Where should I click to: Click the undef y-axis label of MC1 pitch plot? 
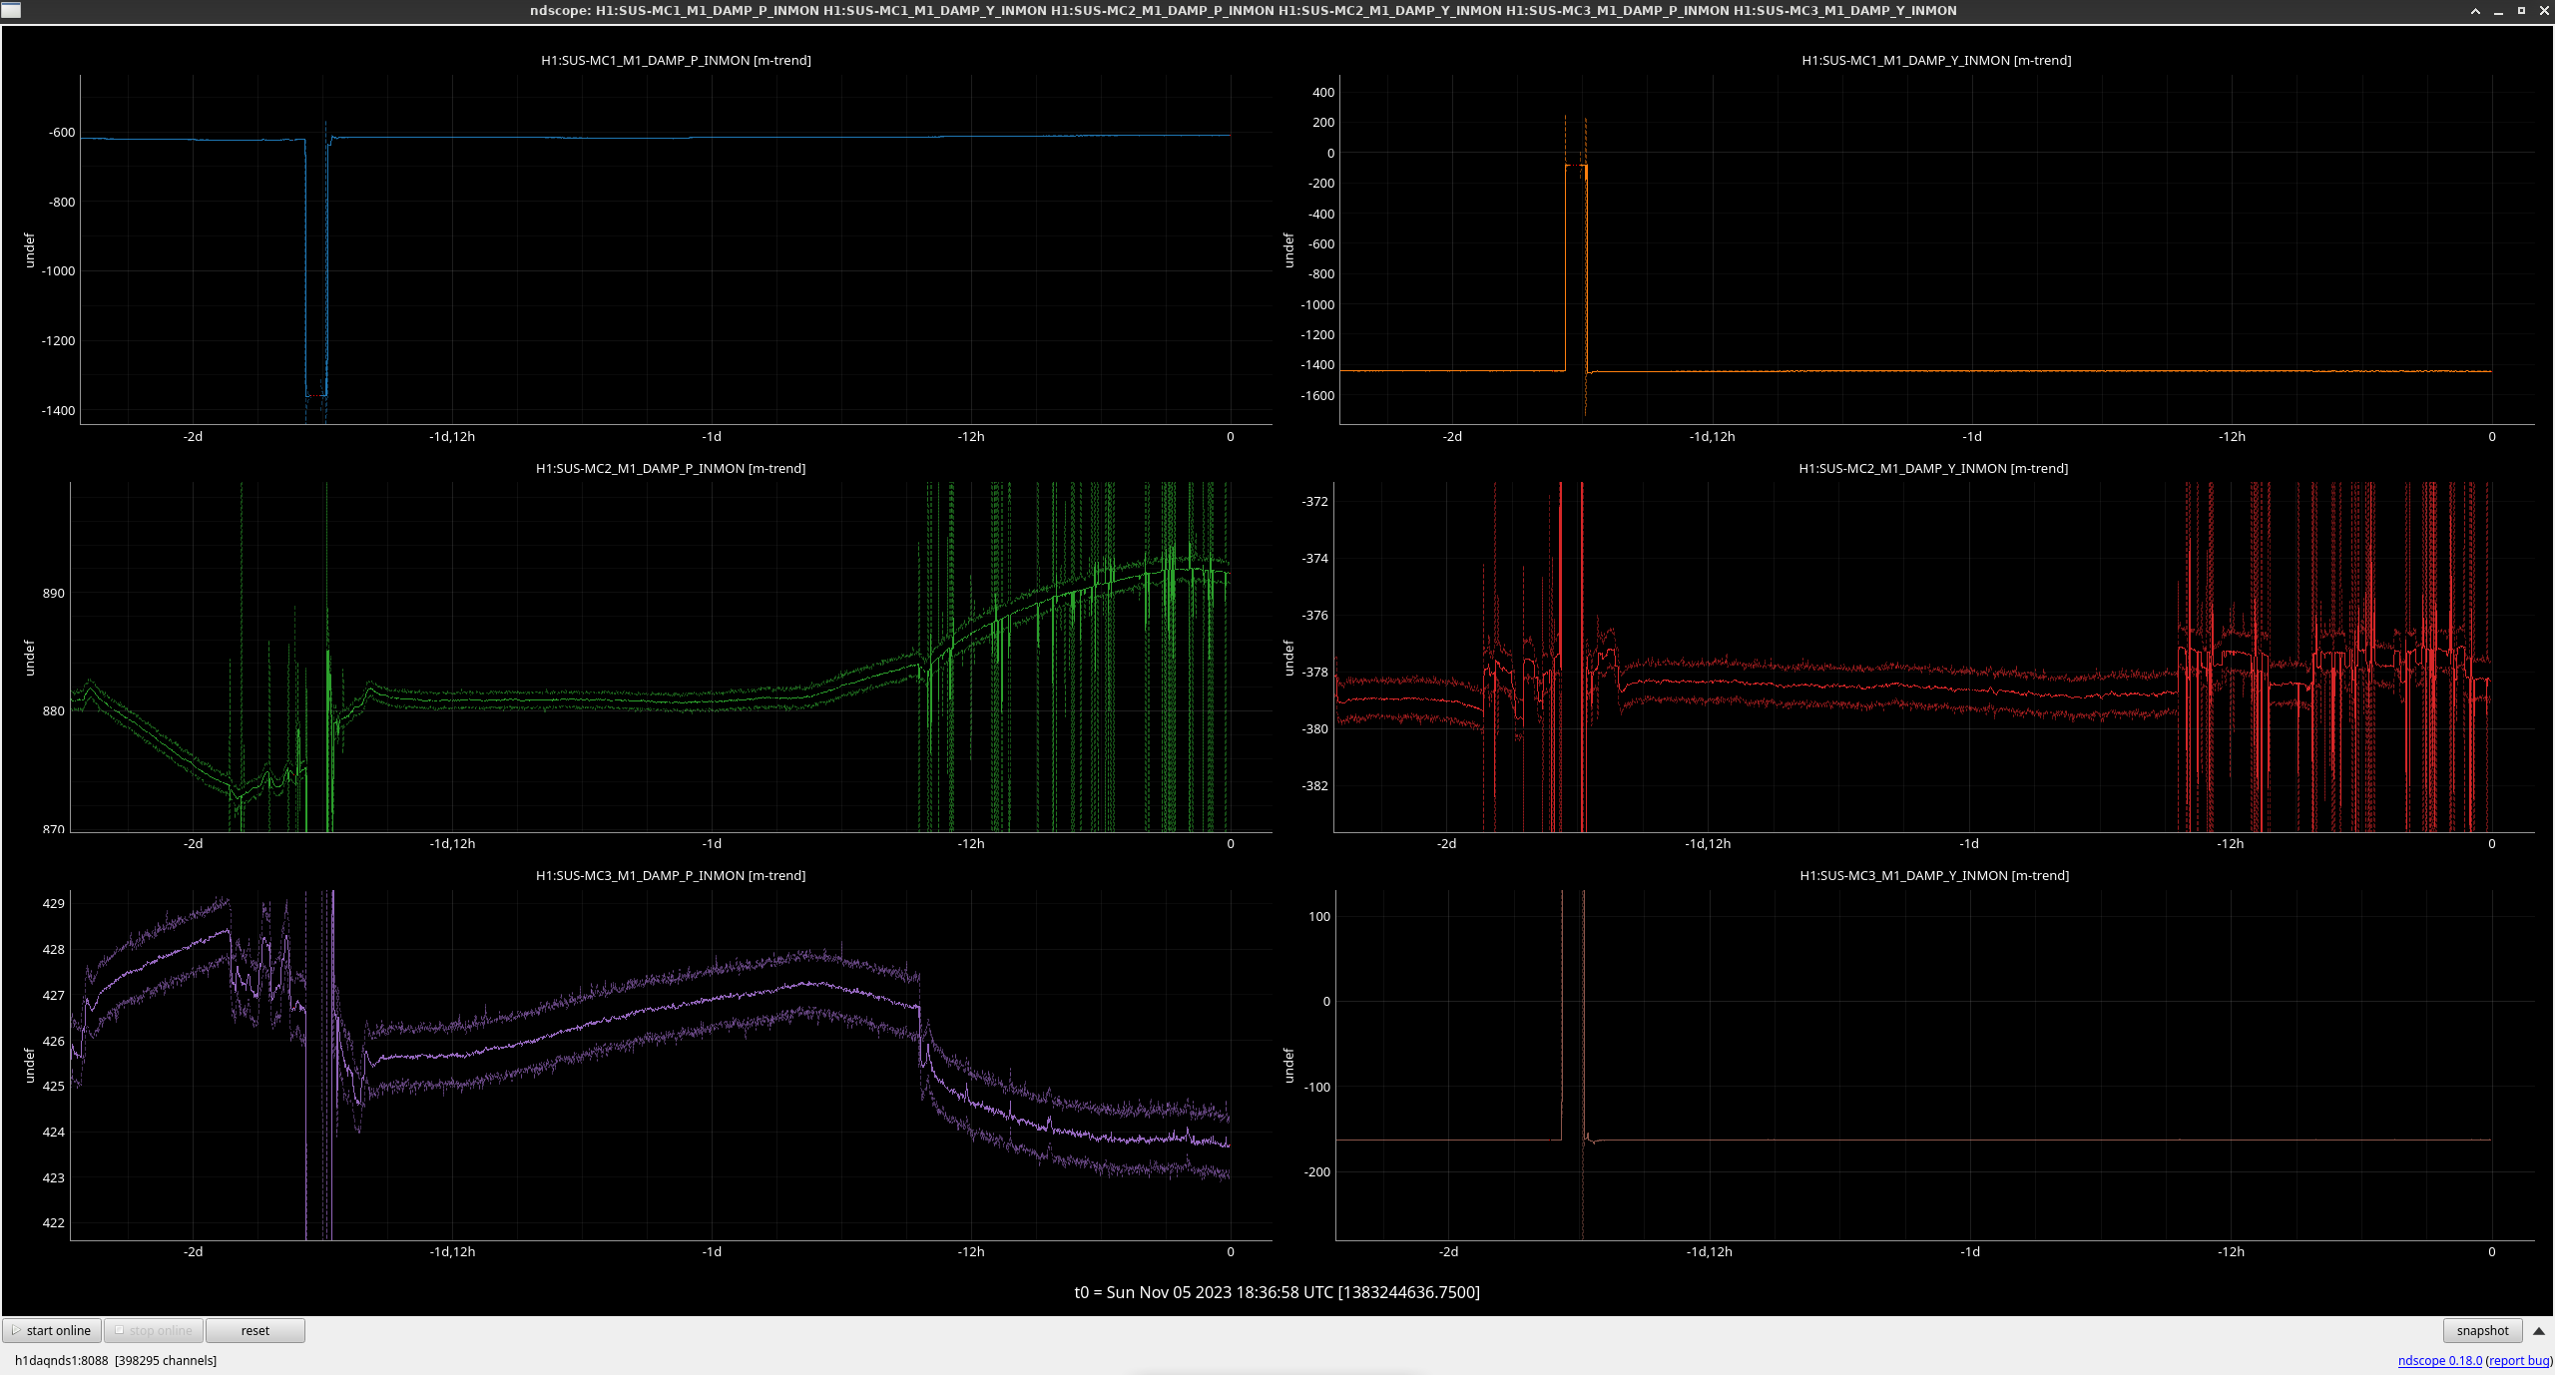tap(29, 250)
